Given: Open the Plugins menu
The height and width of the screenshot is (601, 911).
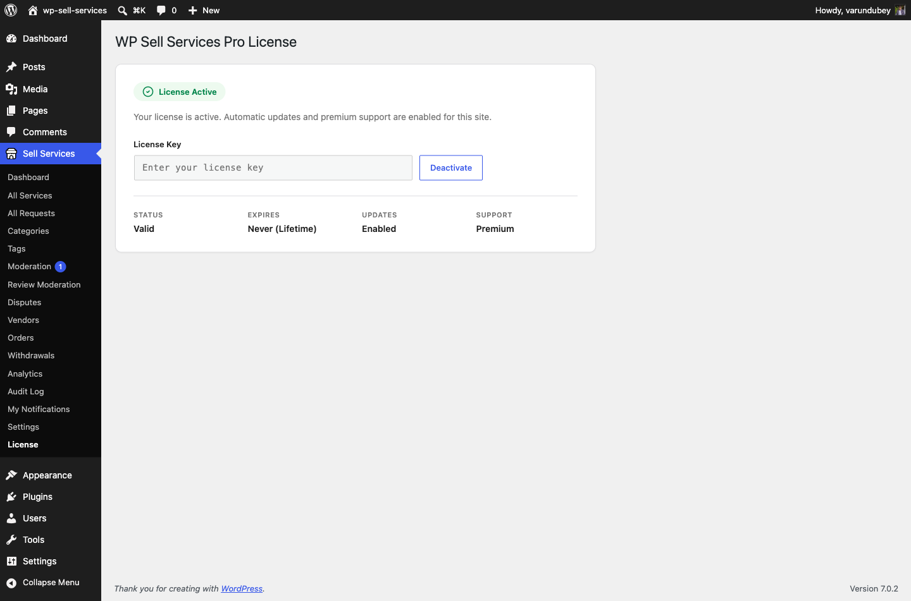Looking at the screenshot, I should pos(51,497).
